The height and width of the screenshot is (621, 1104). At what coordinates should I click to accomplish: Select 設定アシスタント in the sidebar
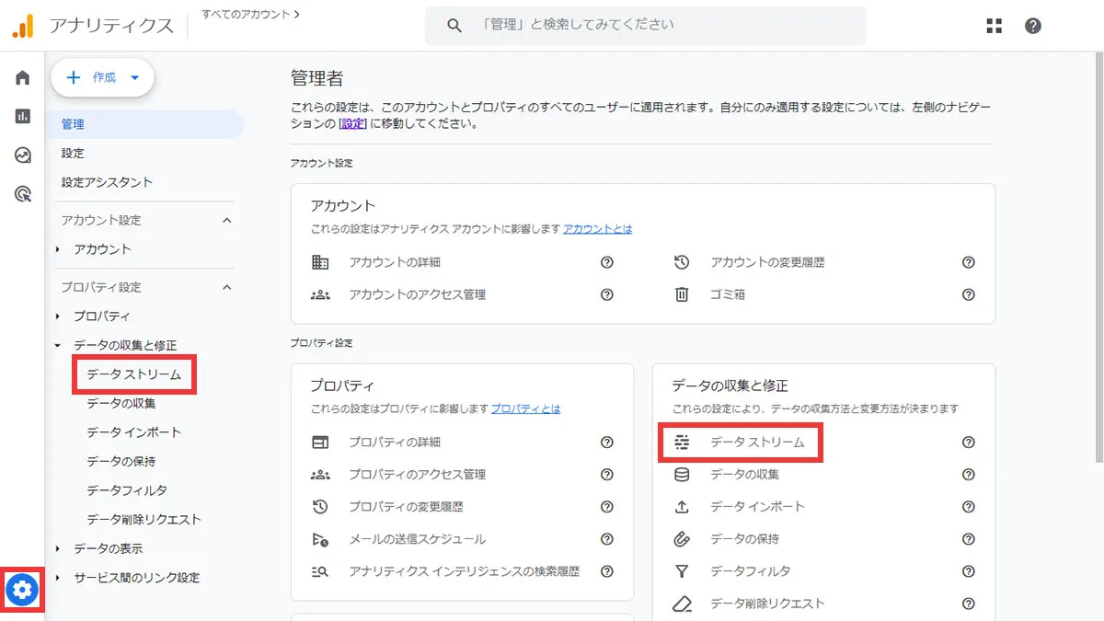coord(105,182)
